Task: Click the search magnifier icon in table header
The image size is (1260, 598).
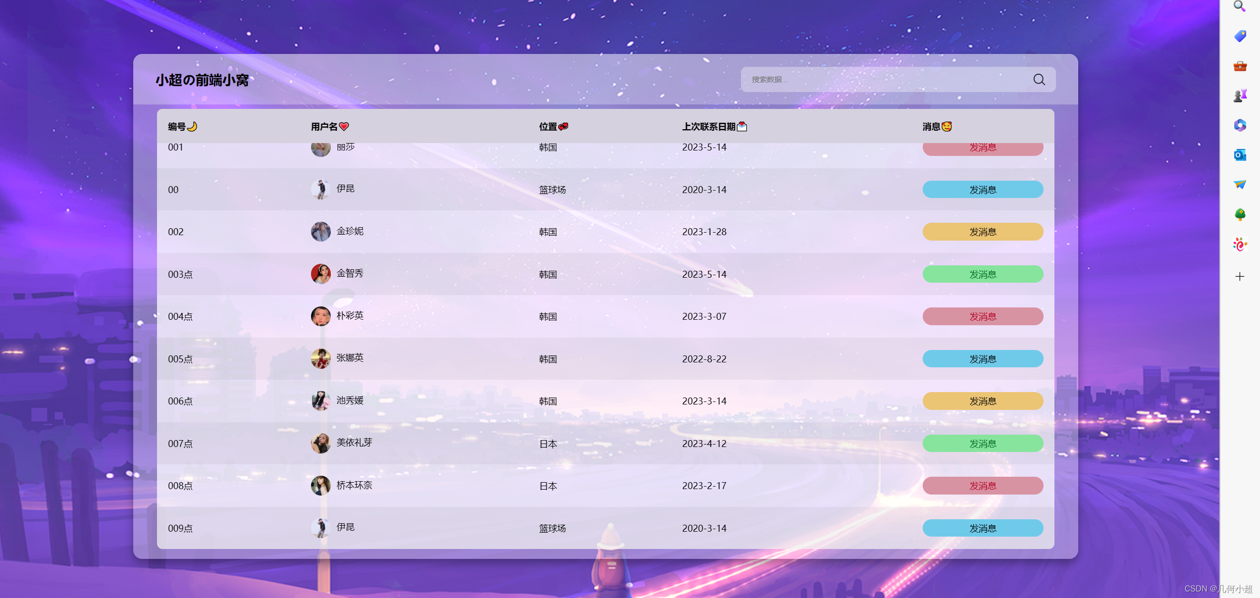Action: (1039, 80)
